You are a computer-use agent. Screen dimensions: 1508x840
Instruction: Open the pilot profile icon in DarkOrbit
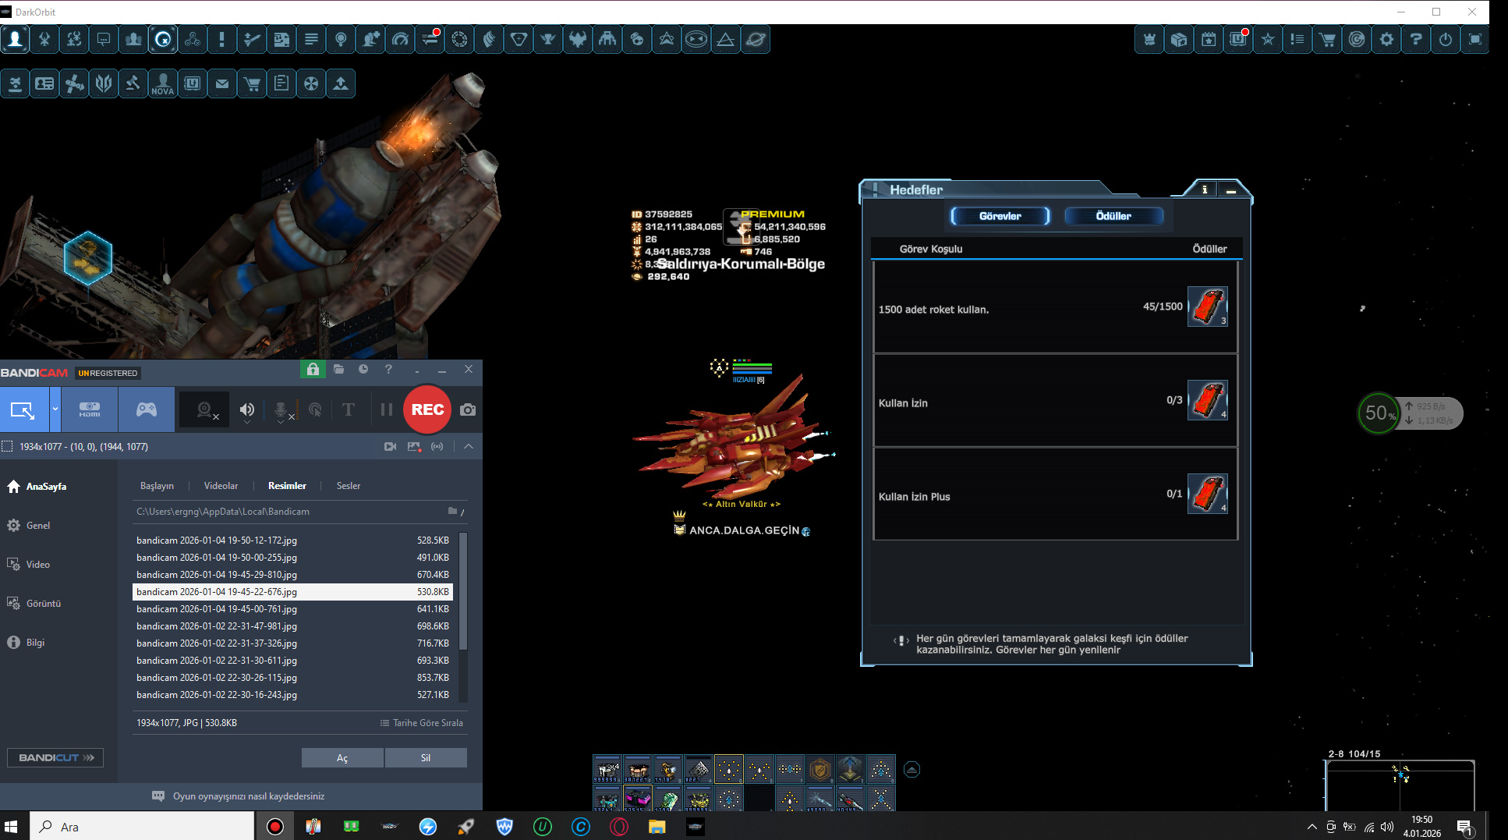[x=15, y=39]
